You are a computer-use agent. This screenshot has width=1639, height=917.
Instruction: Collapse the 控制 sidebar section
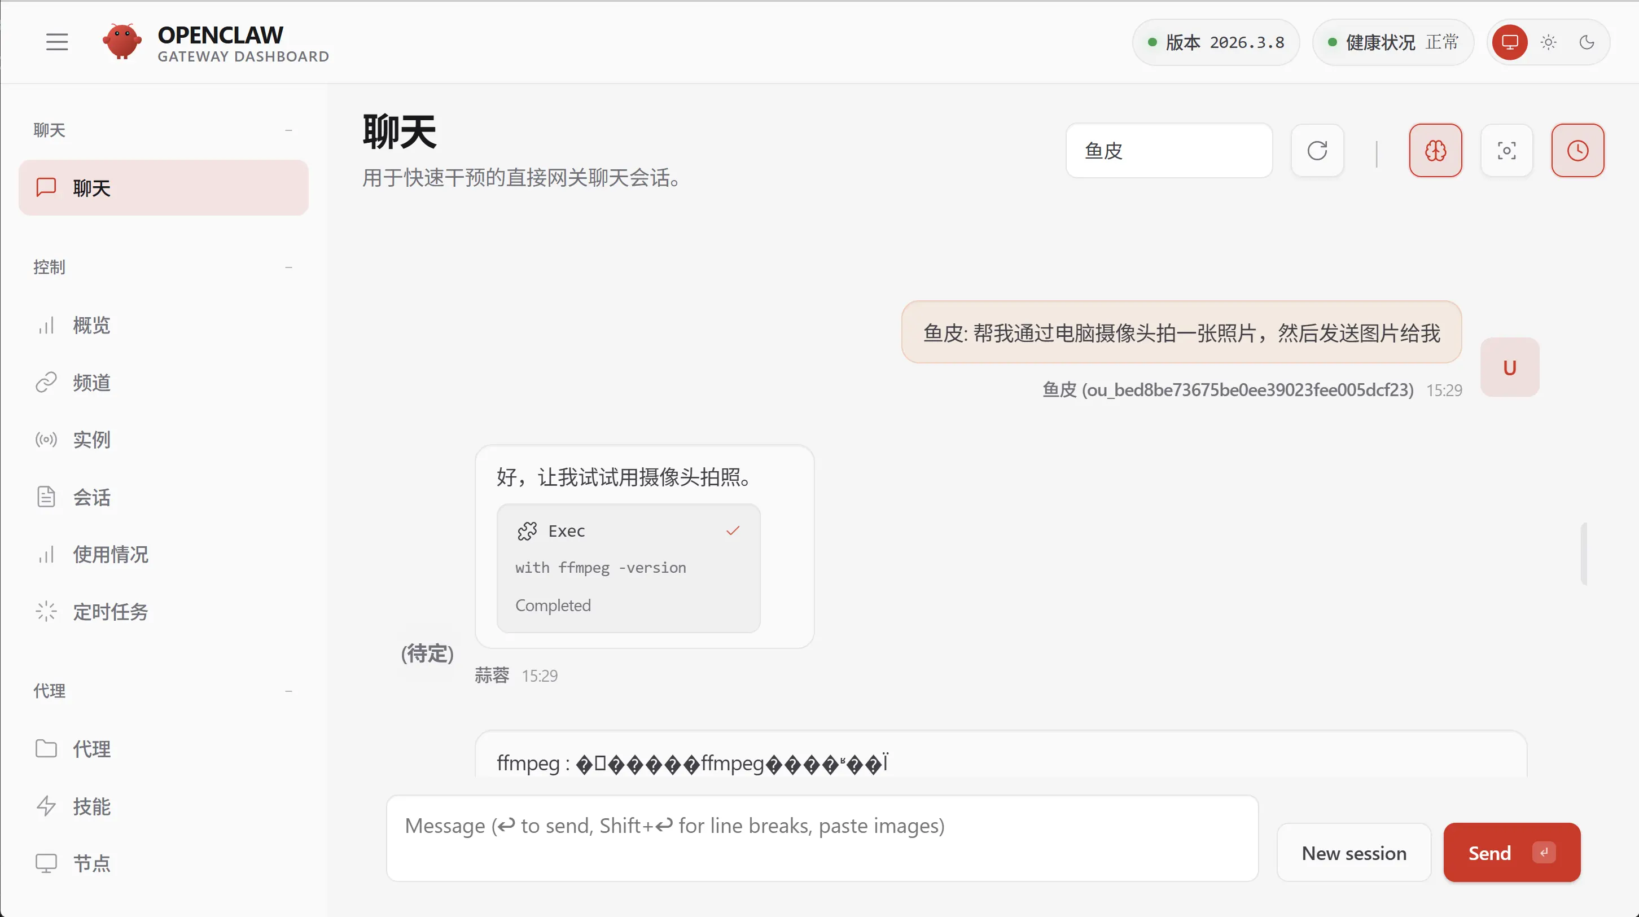pyautogui.click(x=288, y=267)
